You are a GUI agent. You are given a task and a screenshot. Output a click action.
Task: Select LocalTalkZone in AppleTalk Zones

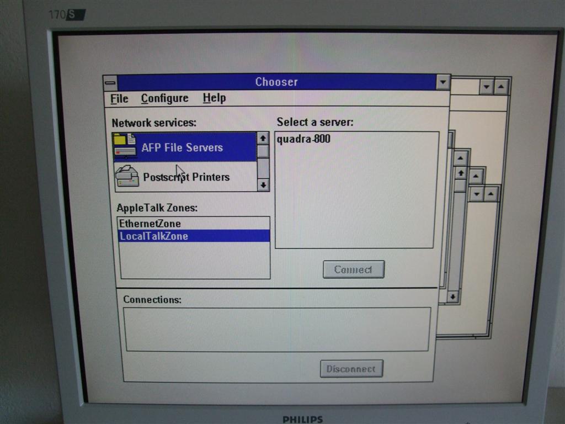pyautogui.click(x=194, y=236)
